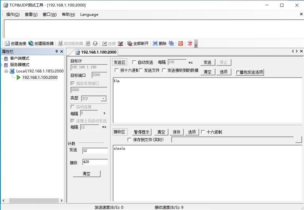Click 选项 in the send area
Screen dimensions: 304x210
(x=224, y=72)
